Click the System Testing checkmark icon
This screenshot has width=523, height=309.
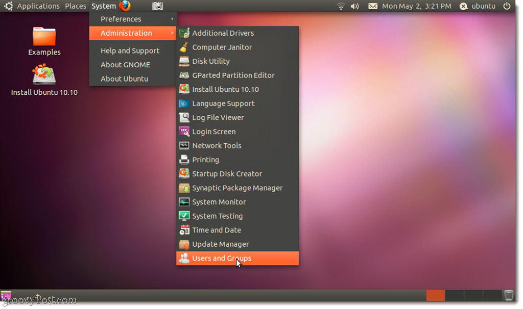[184, 216]
